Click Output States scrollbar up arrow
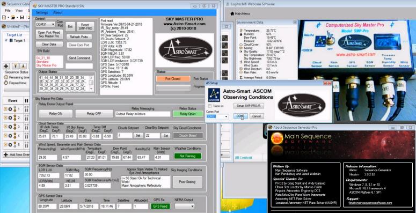The height and width of the screenshot is (213, 416). click(91, 78)
